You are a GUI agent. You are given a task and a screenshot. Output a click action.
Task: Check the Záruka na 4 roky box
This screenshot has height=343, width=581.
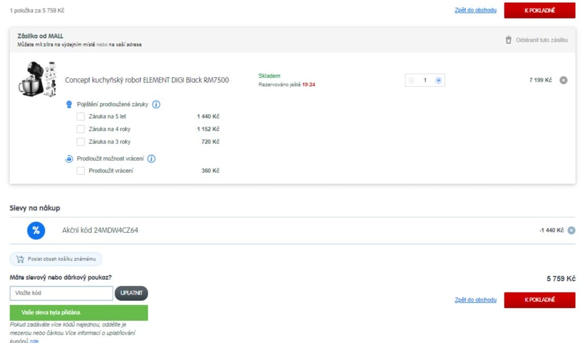tap(80, 129)
